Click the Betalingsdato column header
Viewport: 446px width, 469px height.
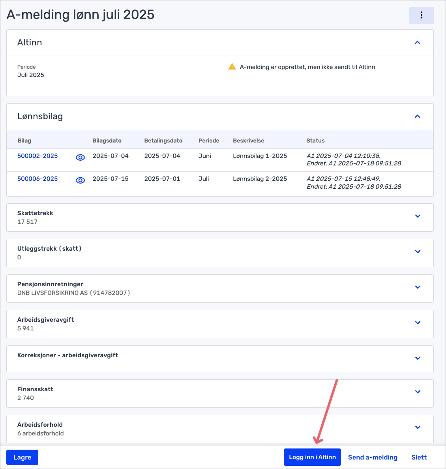[163, 141]
